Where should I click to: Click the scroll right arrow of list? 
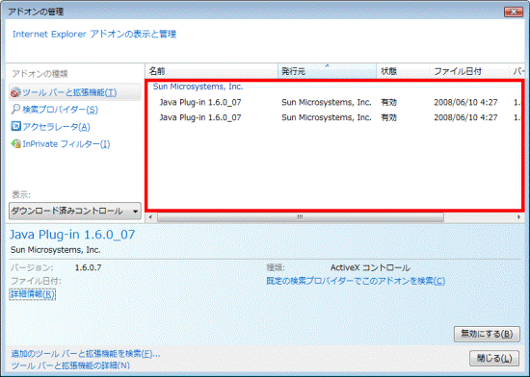pos(518,217)
